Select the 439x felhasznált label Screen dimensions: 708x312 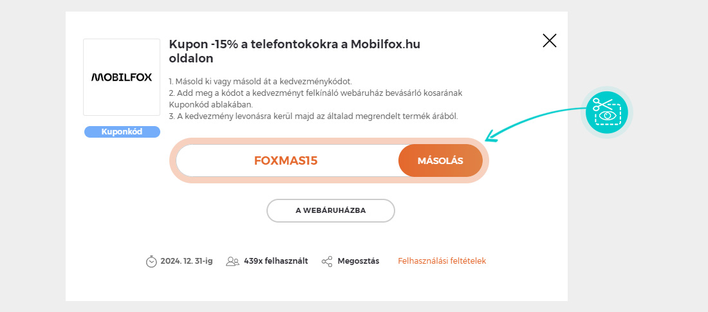[276, 261]
